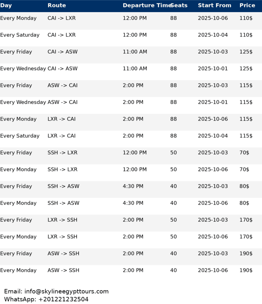Image resolution: width=262 pixels, height=304 pixels.
Task: Click the Day column header
Action: [x=6, y=5]
